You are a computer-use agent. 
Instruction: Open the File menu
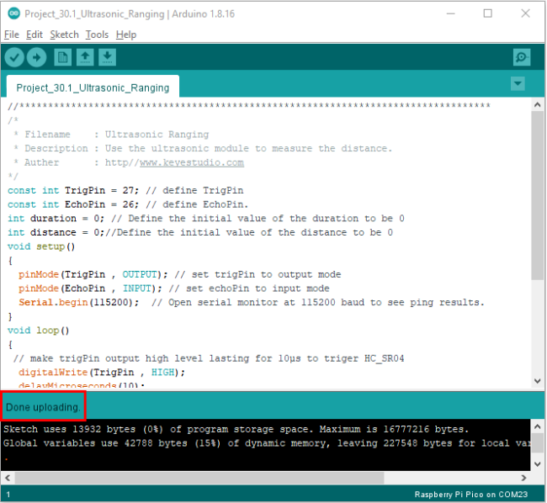[12, 34]
